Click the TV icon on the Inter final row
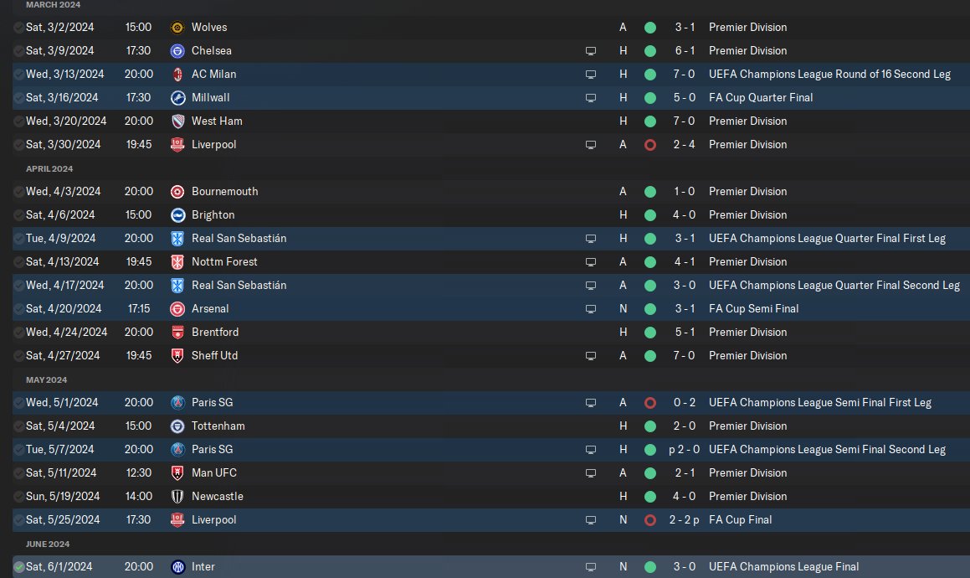 coord(591,567)
